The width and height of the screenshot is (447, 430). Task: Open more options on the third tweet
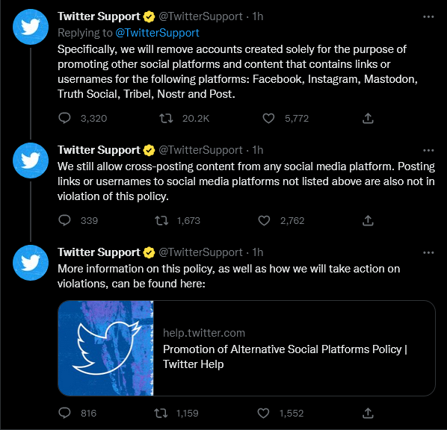point(428,252)
